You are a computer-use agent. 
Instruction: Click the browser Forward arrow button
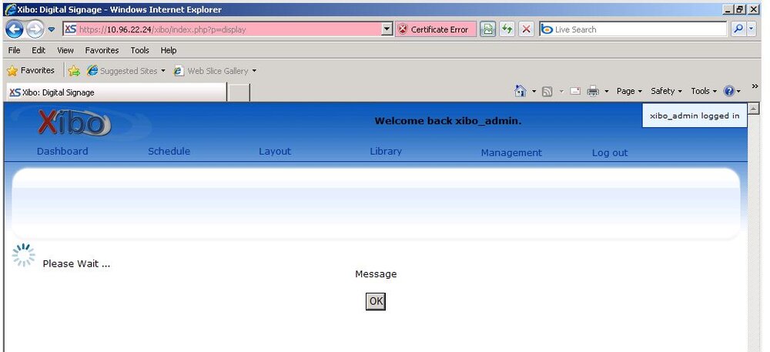pos(35,29)
